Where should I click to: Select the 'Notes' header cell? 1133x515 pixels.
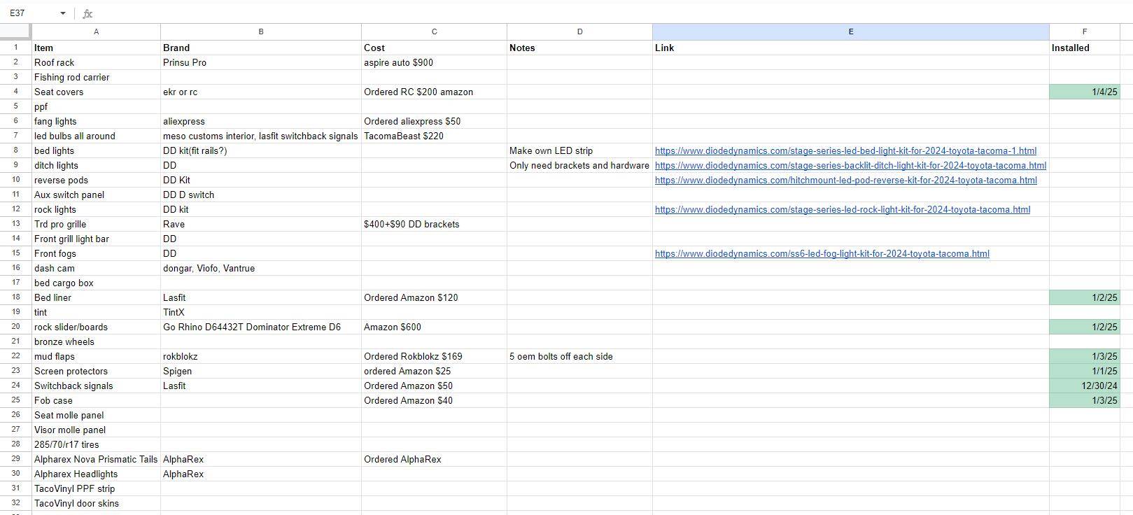tap(579, 48)
